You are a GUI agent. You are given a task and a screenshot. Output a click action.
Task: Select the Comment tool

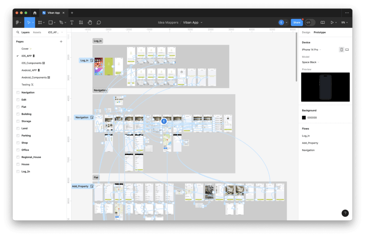coord(99,22)
